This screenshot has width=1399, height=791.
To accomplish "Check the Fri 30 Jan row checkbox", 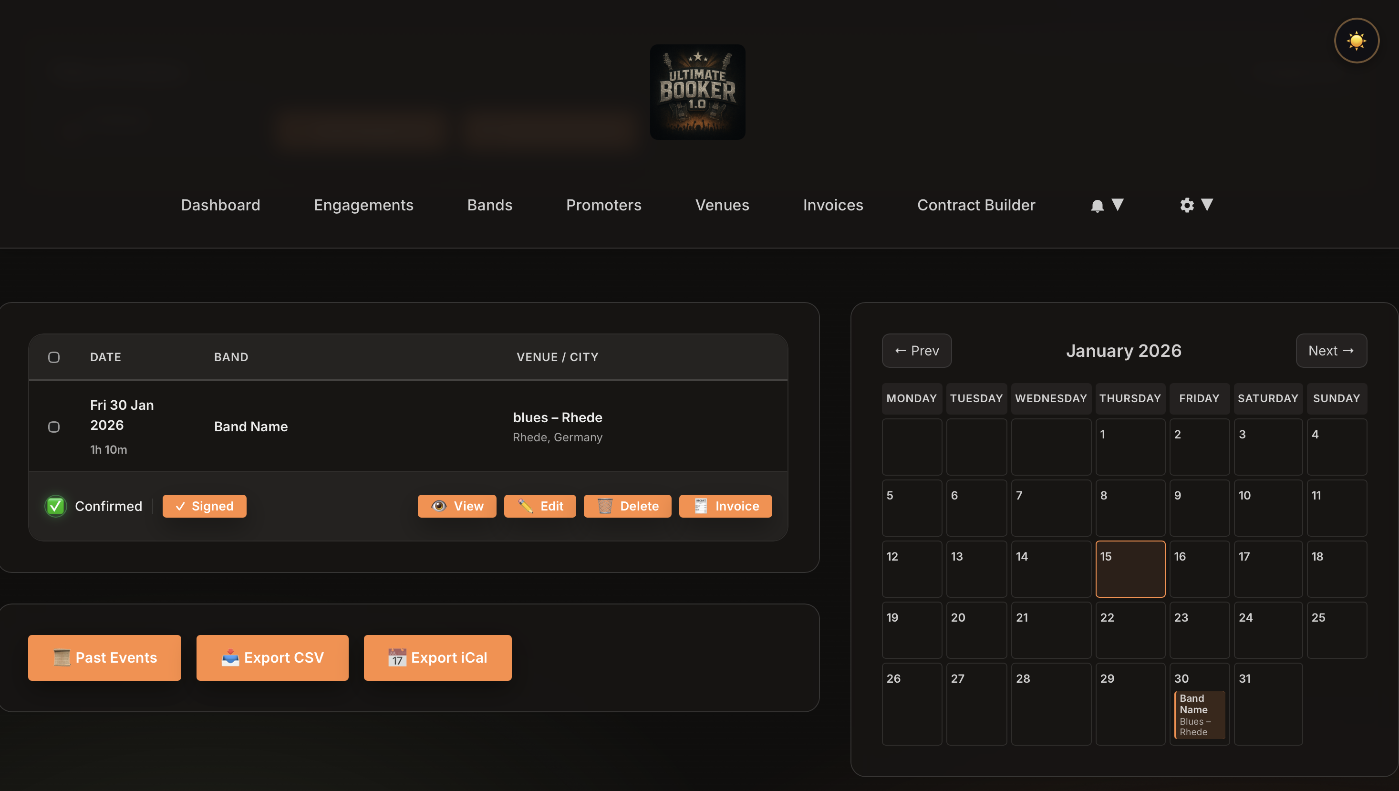I will 54,427.
